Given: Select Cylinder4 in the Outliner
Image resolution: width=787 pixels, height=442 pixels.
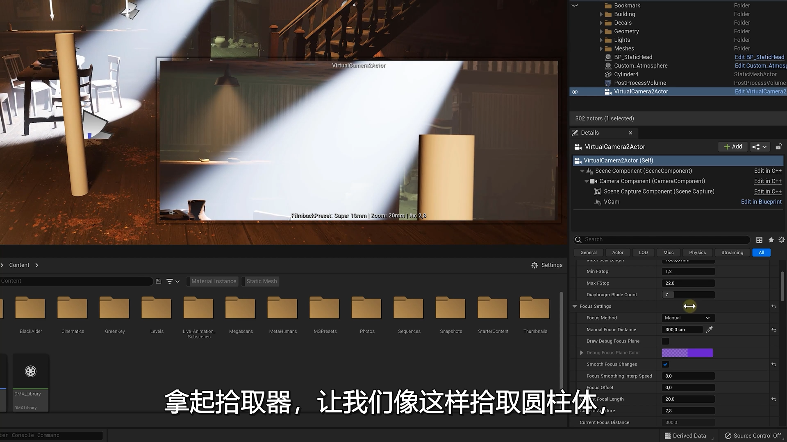Looking at the screenshot, I should point(626,74).
